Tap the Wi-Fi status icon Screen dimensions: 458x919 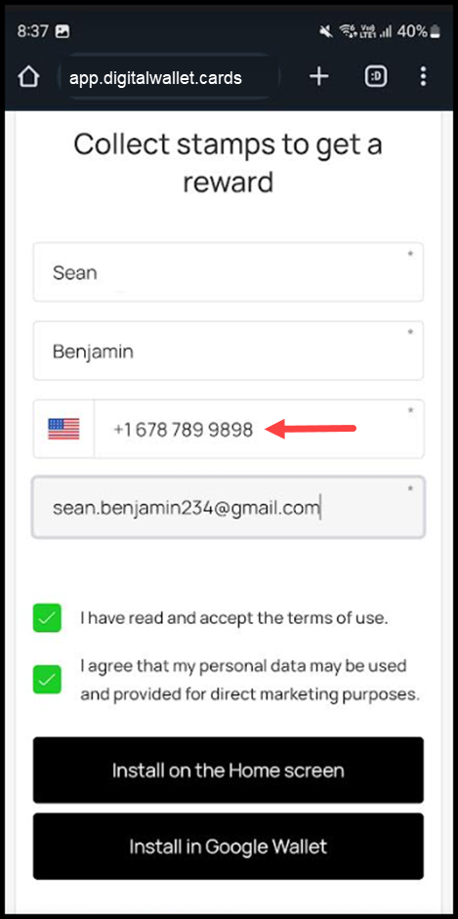[349, 31]
